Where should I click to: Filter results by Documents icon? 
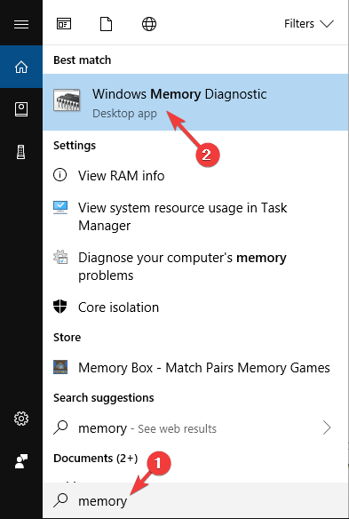(x=107, y=24)
